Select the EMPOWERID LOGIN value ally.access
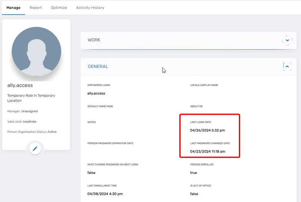The height and width of the screenshot is (202, 301). pos(96,93)
